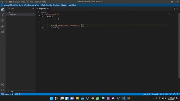Open the notifications bell in status bar
Screen dimensions: 180x101
coord(177,94)
